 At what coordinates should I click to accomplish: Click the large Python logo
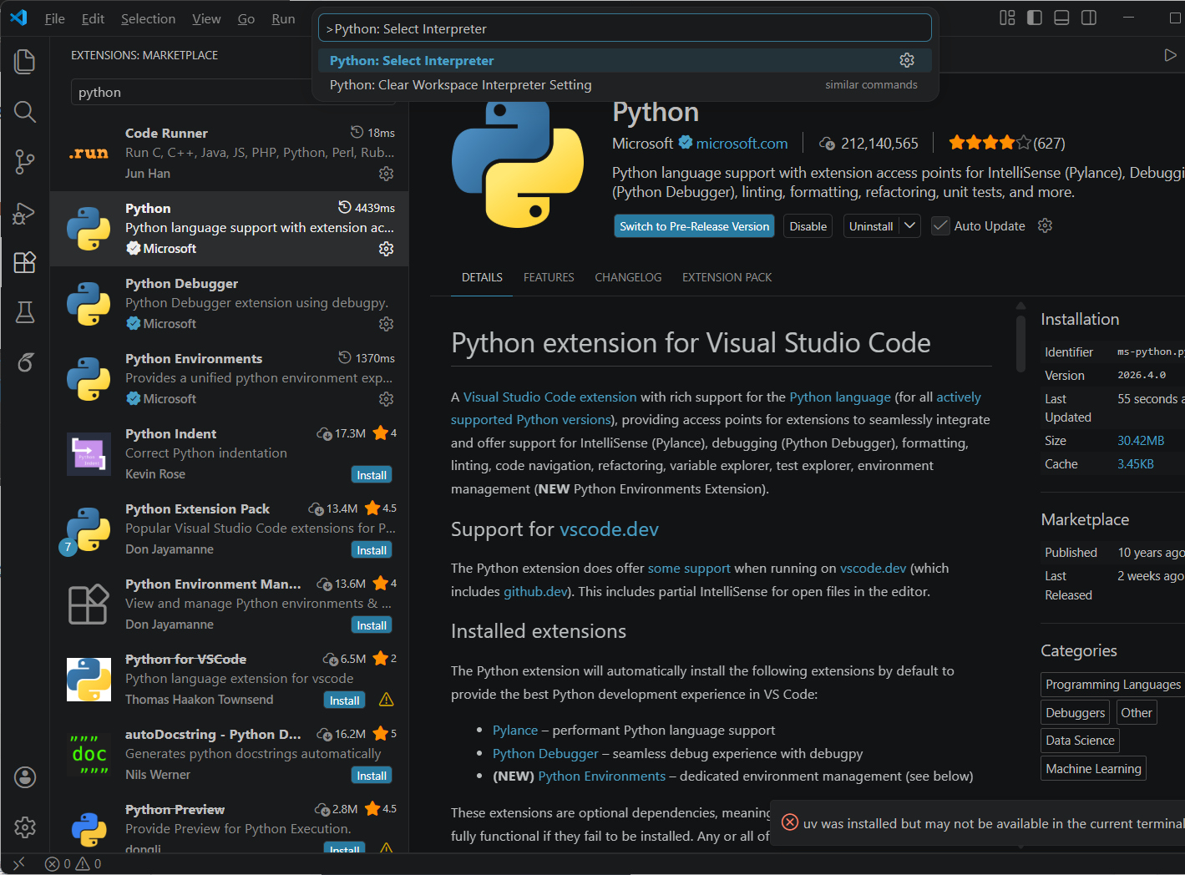click(518, 163)
